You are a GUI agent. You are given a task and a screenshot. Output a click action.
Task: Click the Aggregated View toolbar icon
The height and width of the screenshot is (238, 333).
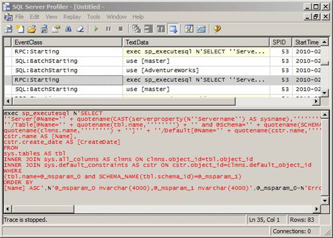[x=148, y=29]
